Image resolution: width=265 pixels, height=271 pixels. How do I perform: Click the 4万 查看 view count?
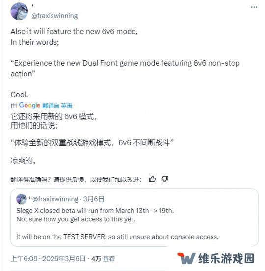[103, 259]
